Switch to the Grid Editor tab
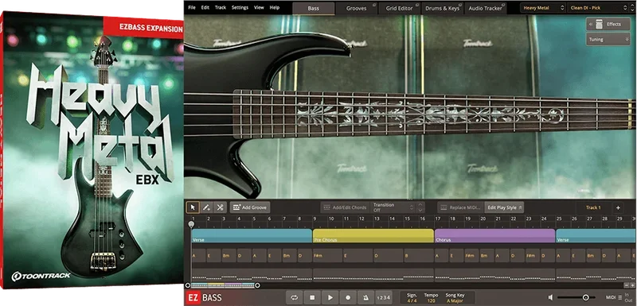Viewport: 637px width, 306px height. [x=400, y=8]
